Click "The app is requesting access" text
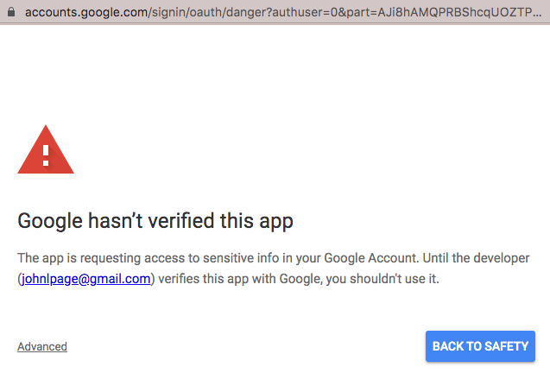 click(x=101, y=258)
